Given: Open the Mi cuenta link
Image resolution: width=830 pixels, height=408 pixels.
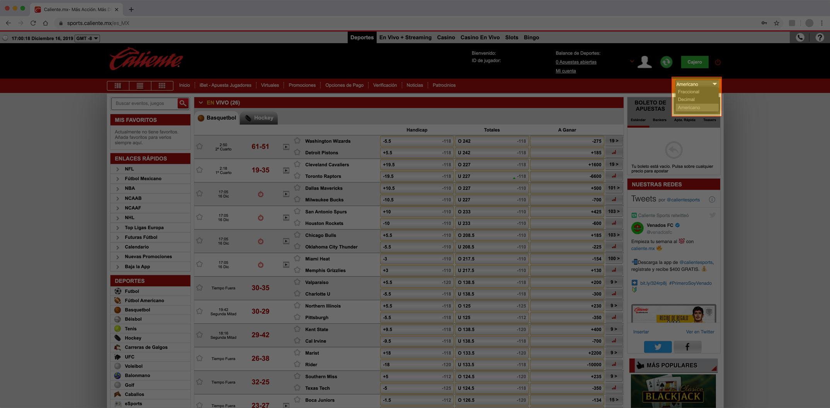Looking at the screenshot, I should 565,71.
